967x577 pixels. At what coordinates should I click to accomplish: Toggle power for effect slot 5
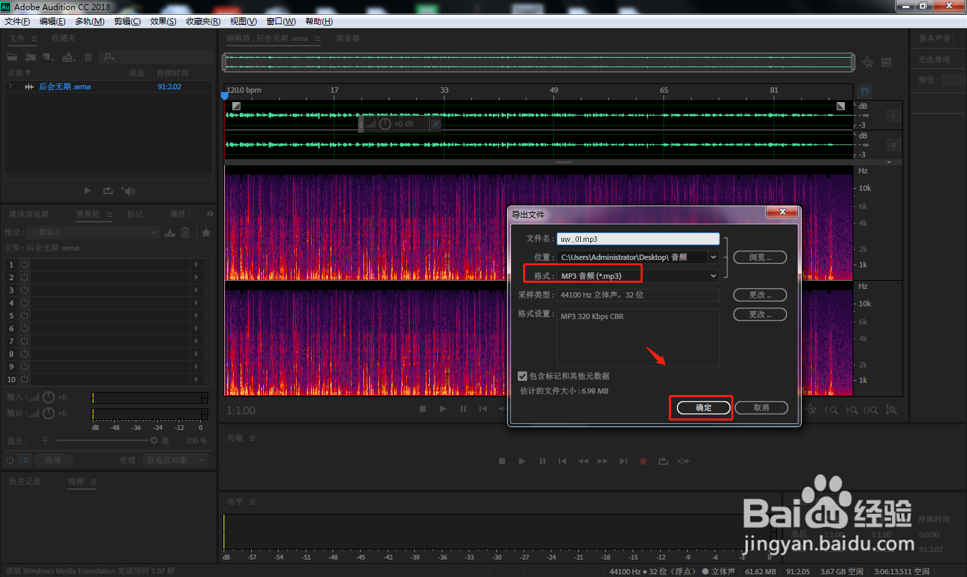click(x=24, y=316)
